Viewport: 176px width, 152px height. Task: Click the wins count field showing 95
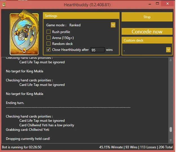(98, 50)
